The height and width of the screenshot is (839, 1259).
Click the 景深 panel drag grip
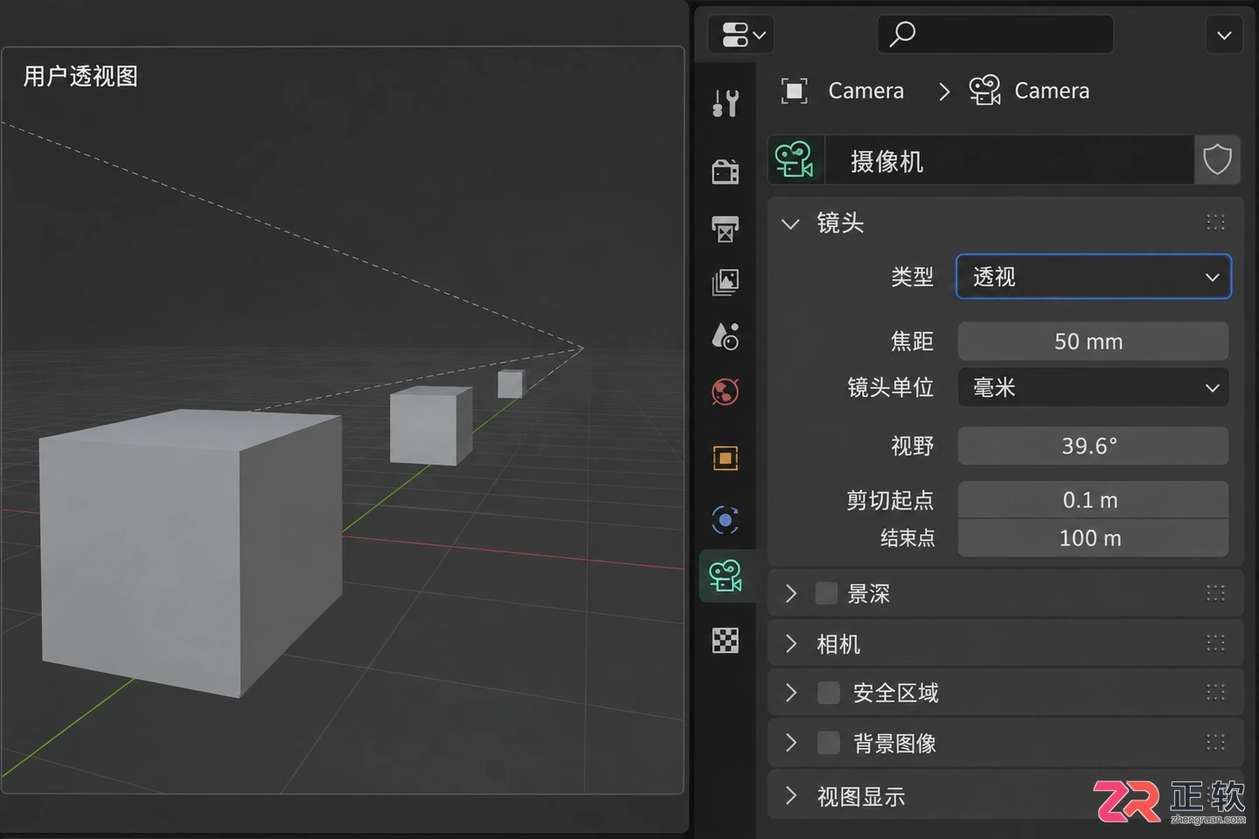point(1215,593)
